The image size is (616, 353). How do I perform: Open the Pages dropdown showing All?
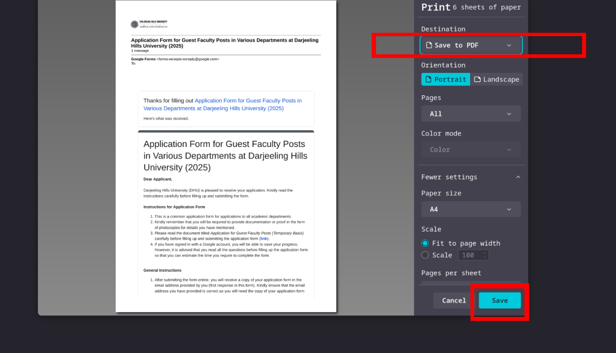[471, 114]
